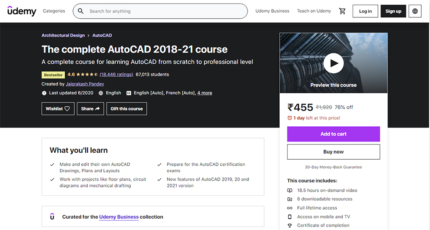Click the closed captions icon
The height and width of the screenshot is (230, 430).
click(x=129, y=93)
